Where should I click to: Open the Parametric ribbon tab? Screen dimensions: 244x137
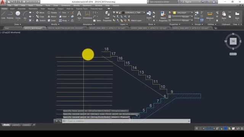pyautogui.click(x=33, y=9)
